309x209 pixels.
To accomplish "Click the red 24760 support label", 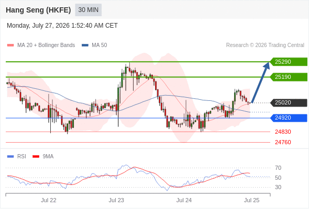I will [x=283, y=142].
